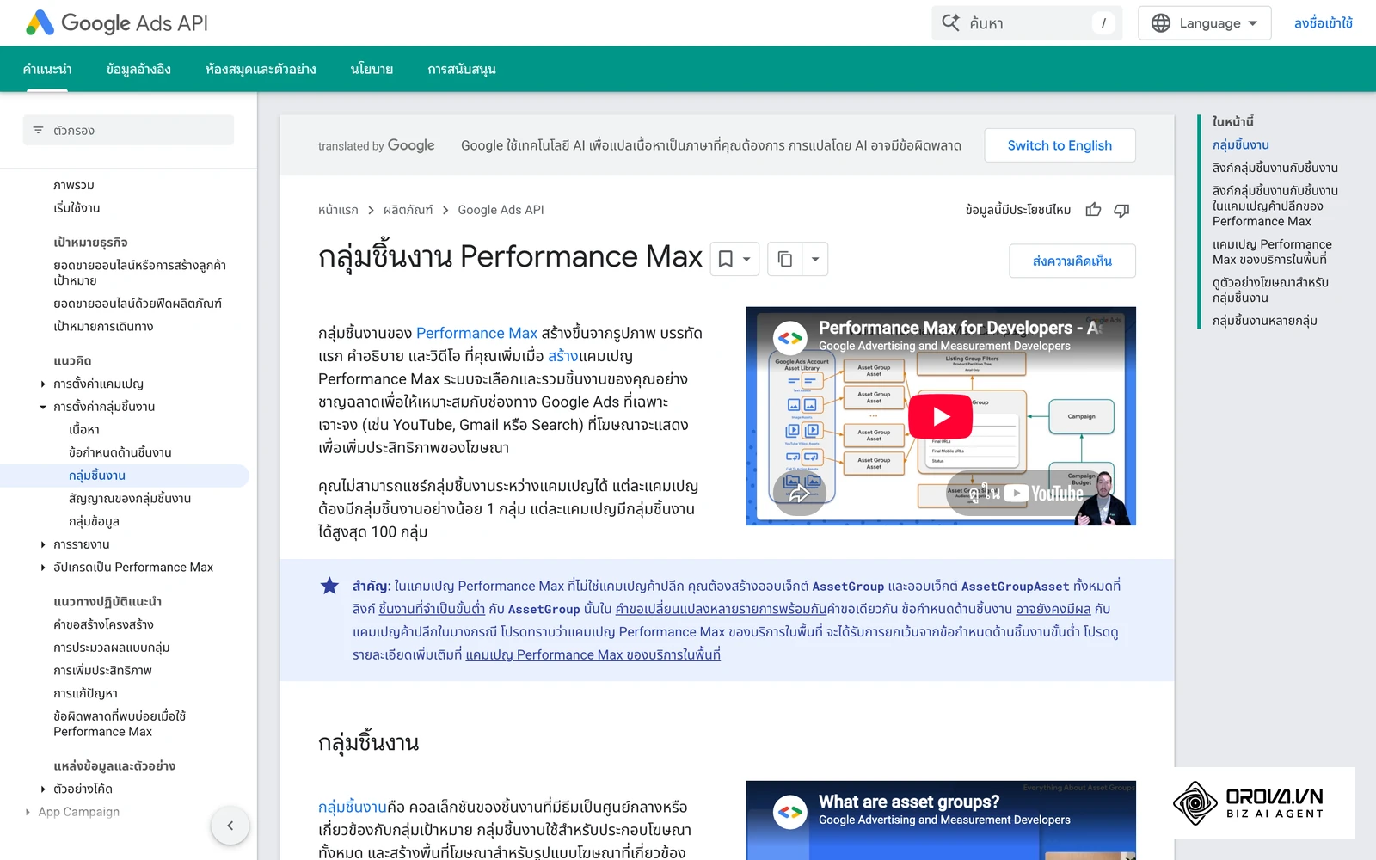The image size is (1376, 860).
Task: Expand การรายงาน sidebar section
Action: [x=43, y=544]
